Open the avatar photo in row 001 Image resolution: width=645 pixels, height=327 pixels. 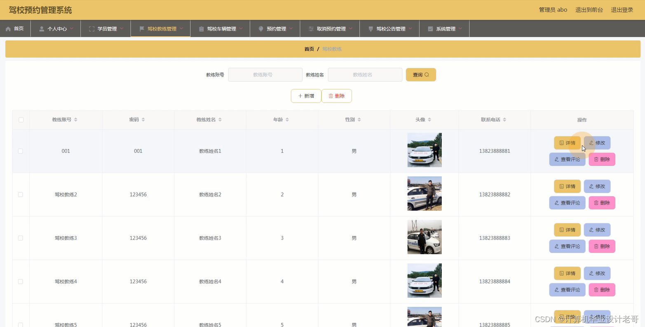tap(425, 150)
